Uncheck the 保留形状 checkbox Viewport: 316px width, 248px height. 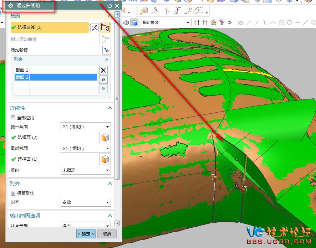coord(13,193)
